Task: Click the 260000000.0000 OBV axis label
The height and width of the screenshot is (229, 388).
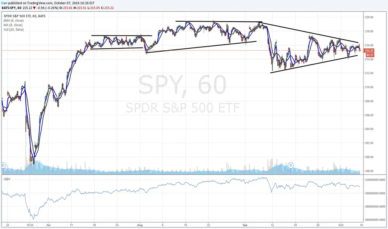Action: coord(375,220)
